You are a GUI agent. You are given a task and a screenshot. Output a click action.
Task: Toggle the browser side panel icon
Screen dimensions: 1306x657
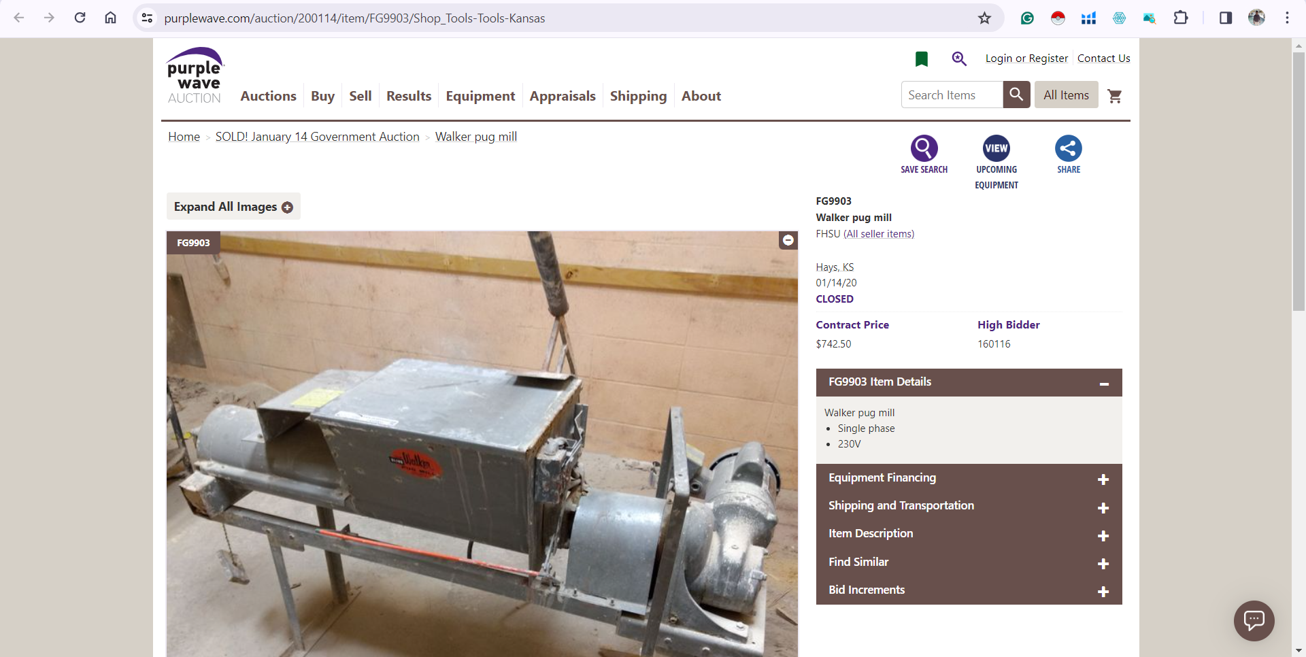tap(1226, 18)
